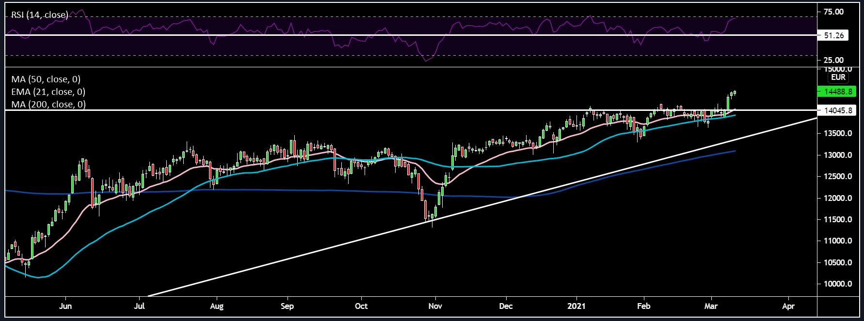Screen dimensions: 864x321
Task: Click the Feb label on time axis
Action: click(x=644, y=306)
